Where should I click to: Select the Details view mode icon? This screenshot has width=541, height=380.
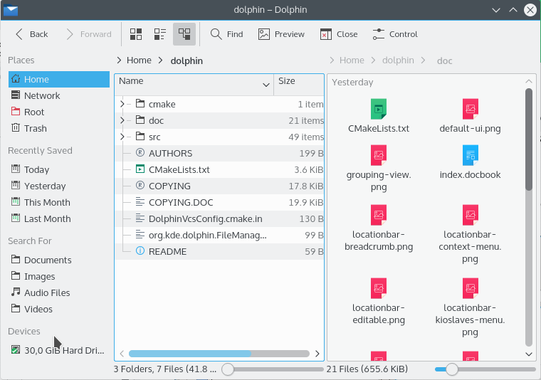184,34
